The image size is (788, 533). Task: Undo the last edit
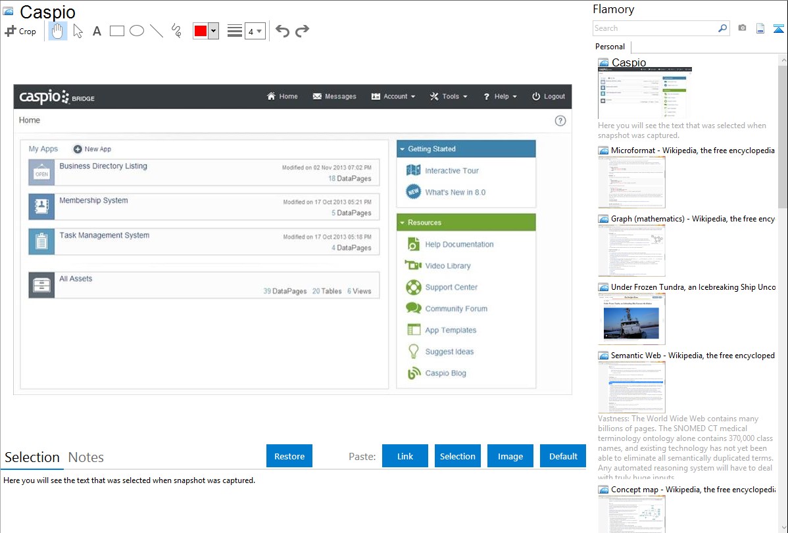282,31
